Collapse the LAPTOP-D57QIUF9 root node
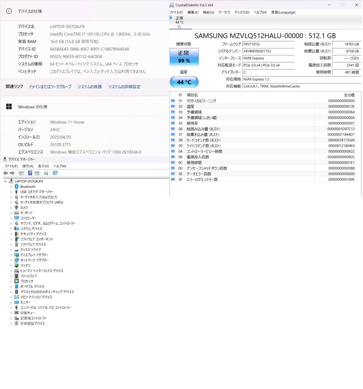 click(6, 181)
